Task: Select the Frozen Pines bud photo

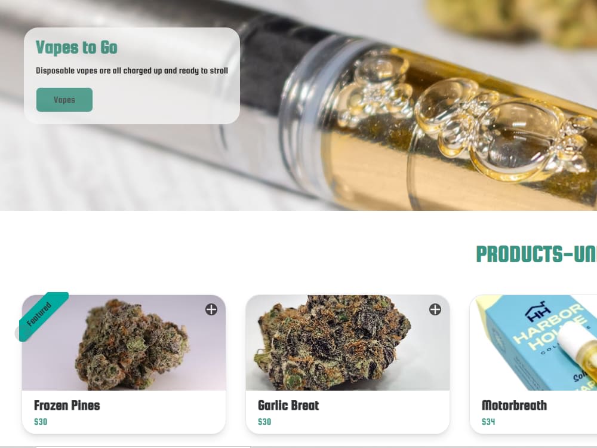Action: tap(124, 342)
